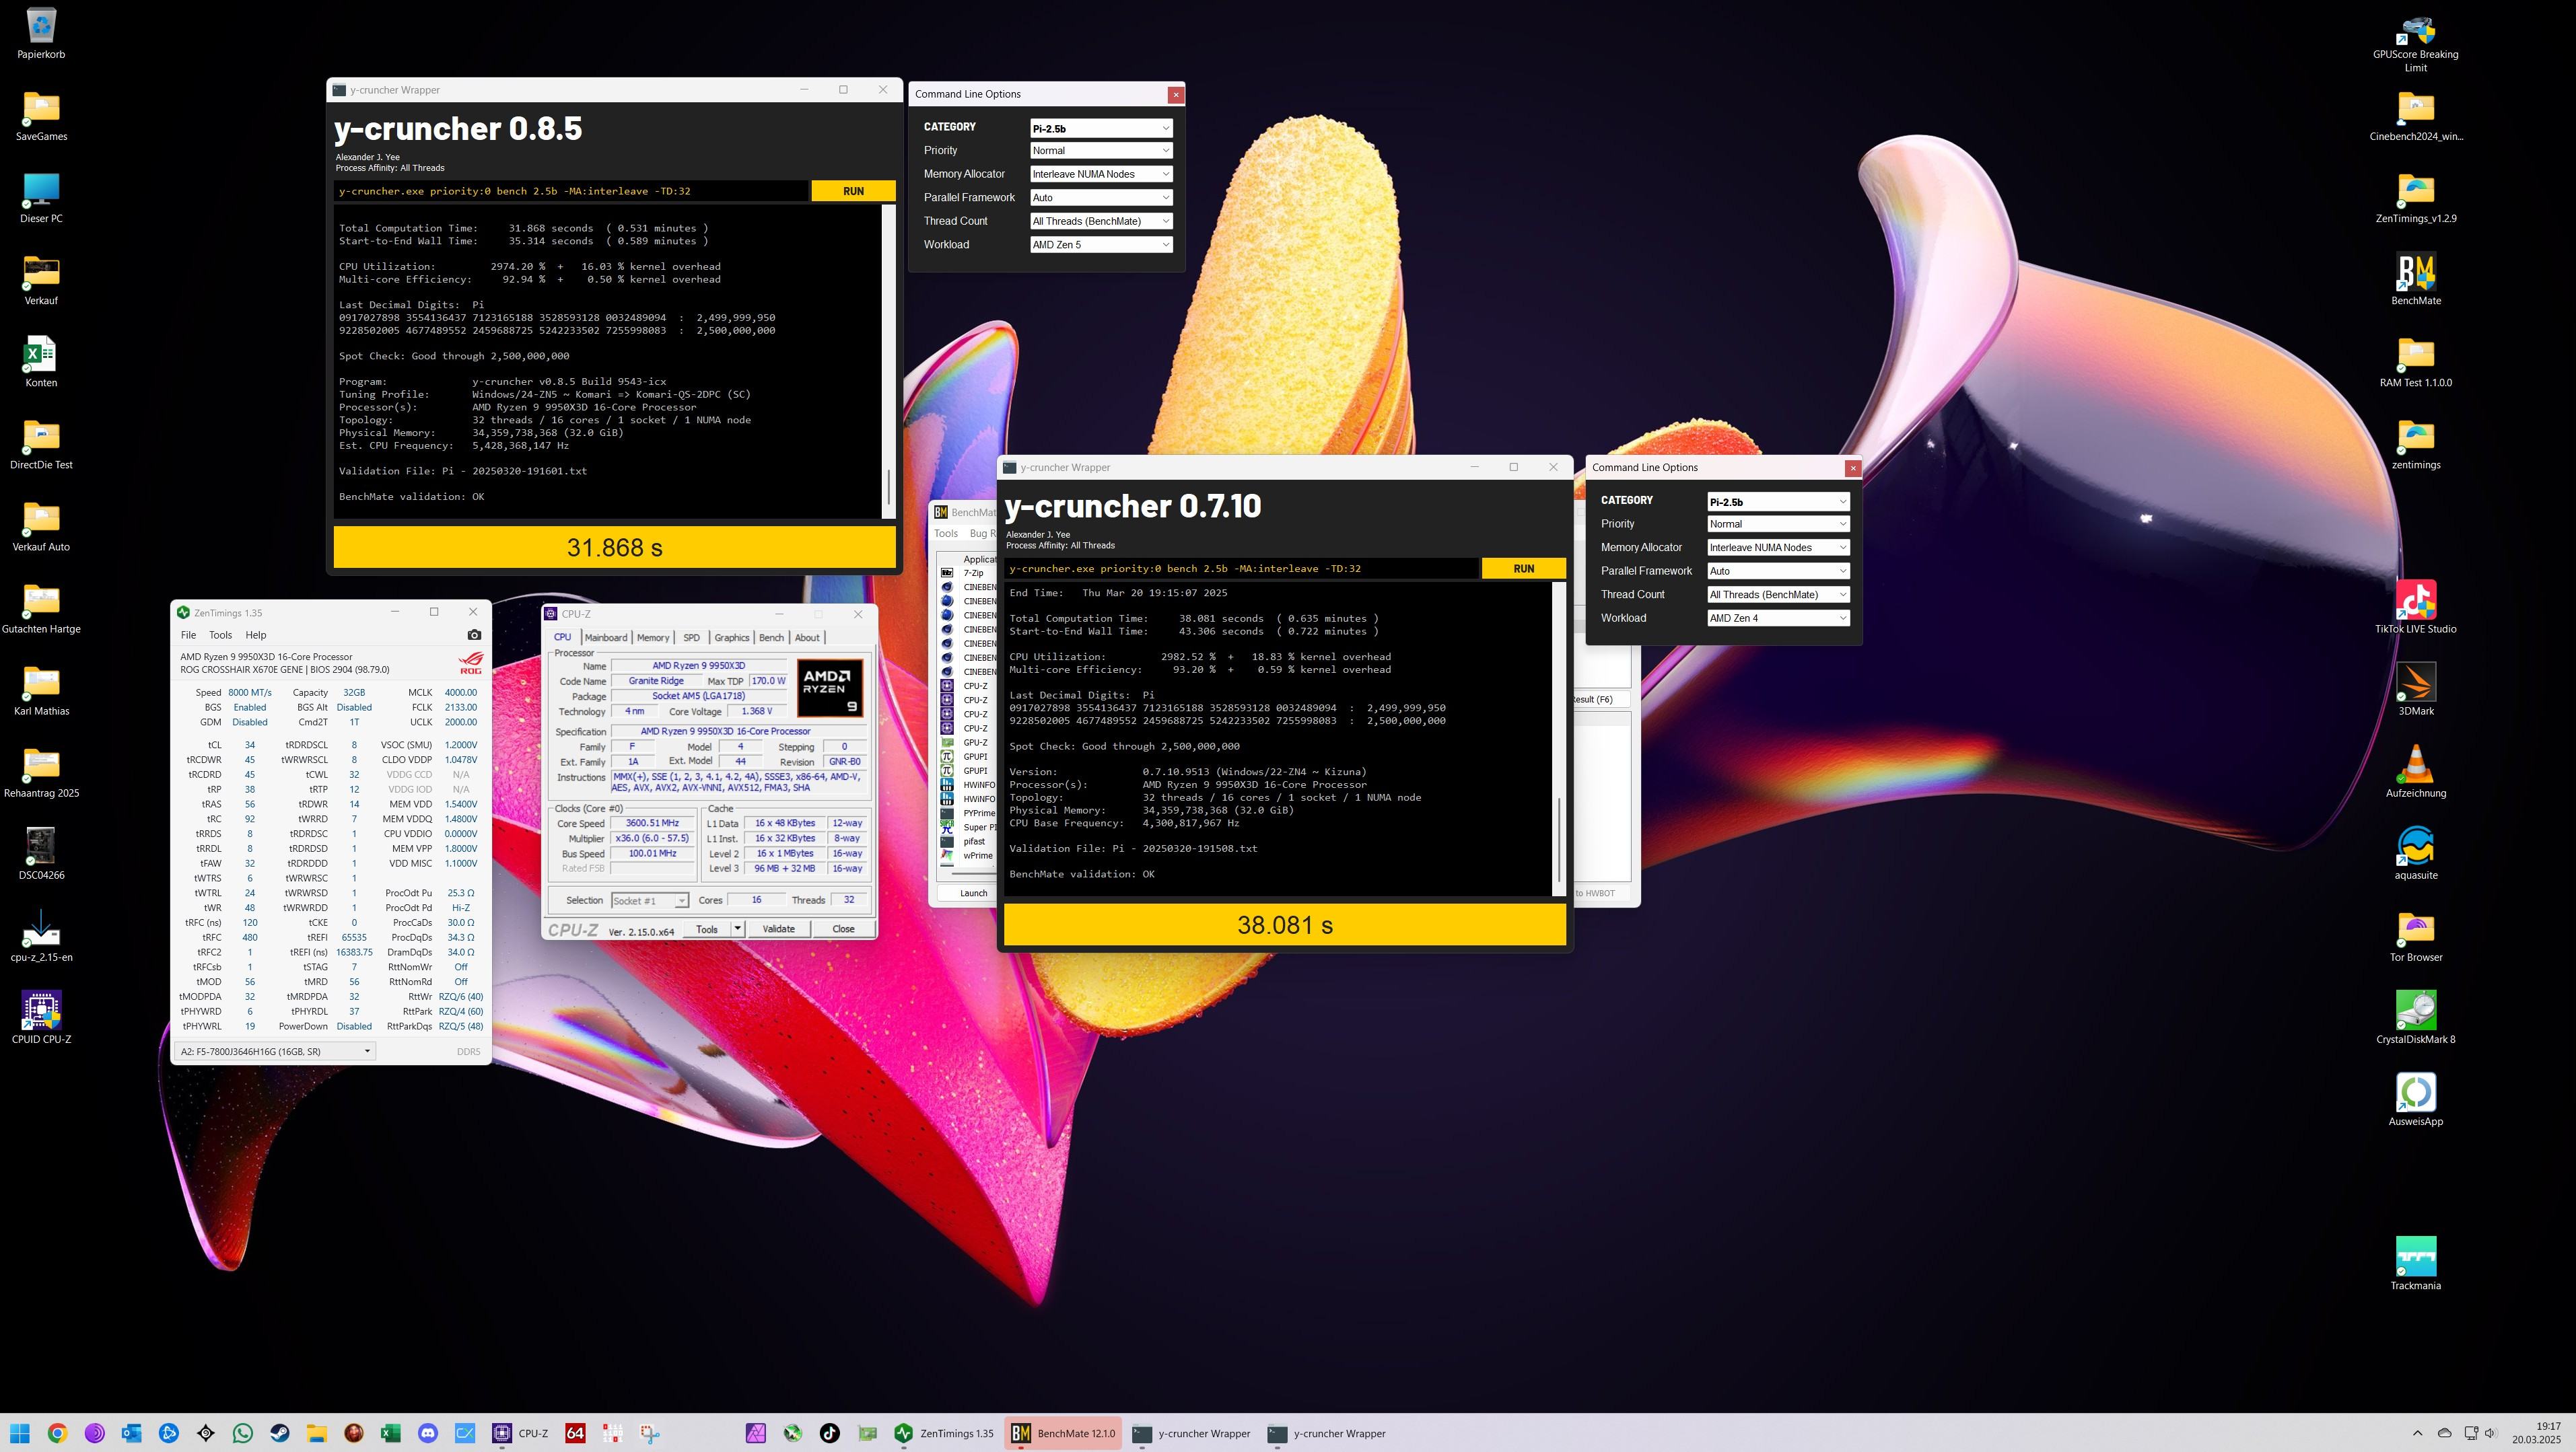Viewport: 2576px width, 1452px height.
Task: Open the aquasuite desktop shortcut
Action: click(2415, 847)
